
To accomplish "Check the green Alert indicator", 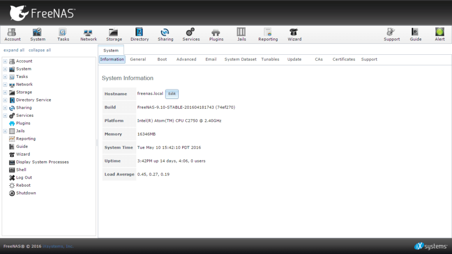I will (x=440, y=34).
